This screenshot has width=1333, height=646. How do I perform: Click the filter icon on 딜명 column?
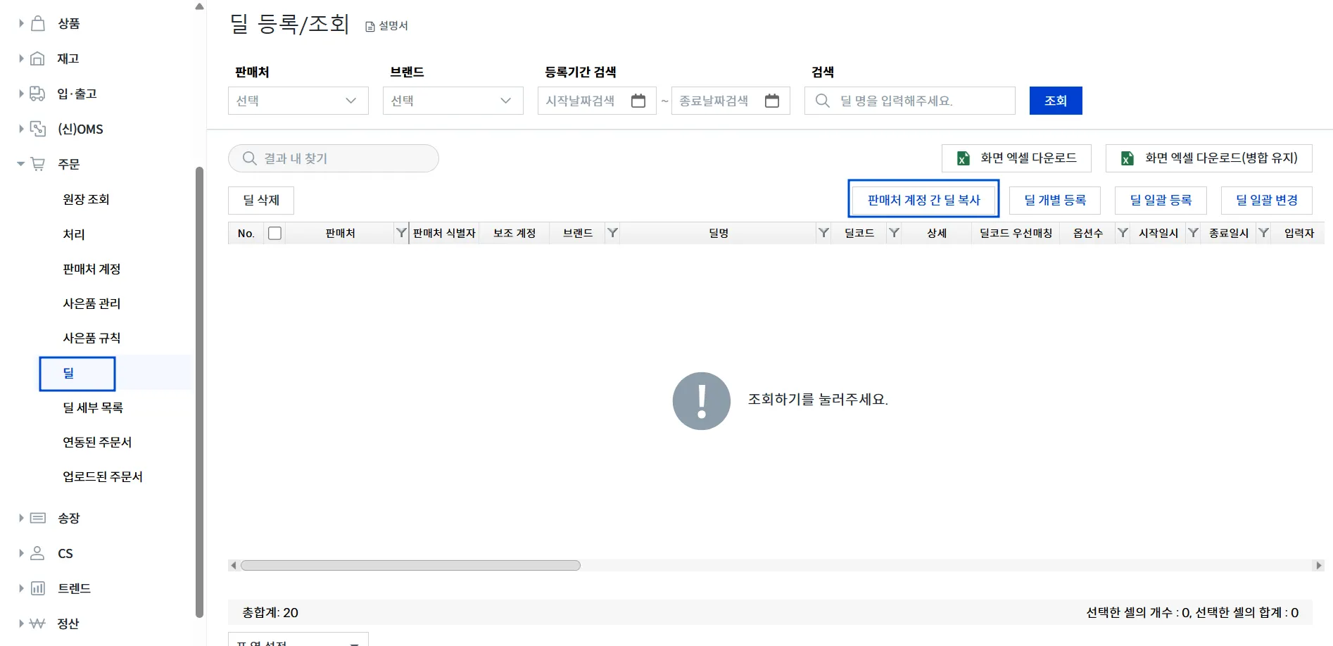click(x=823, y=233)
